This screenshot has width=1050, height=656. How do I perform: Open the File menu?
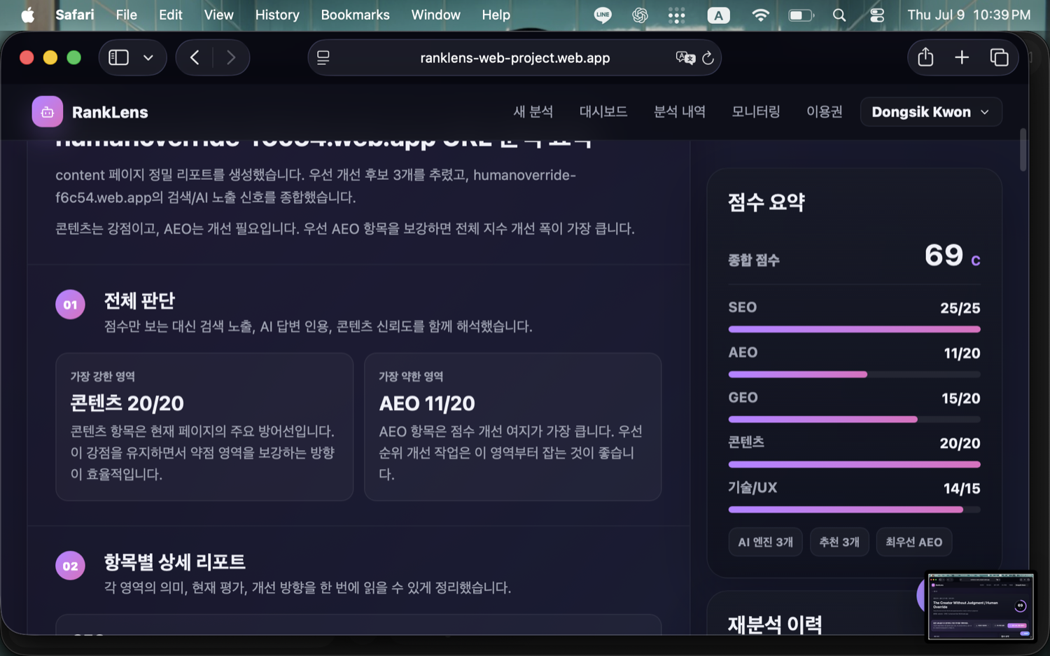[x=126, y=15]
